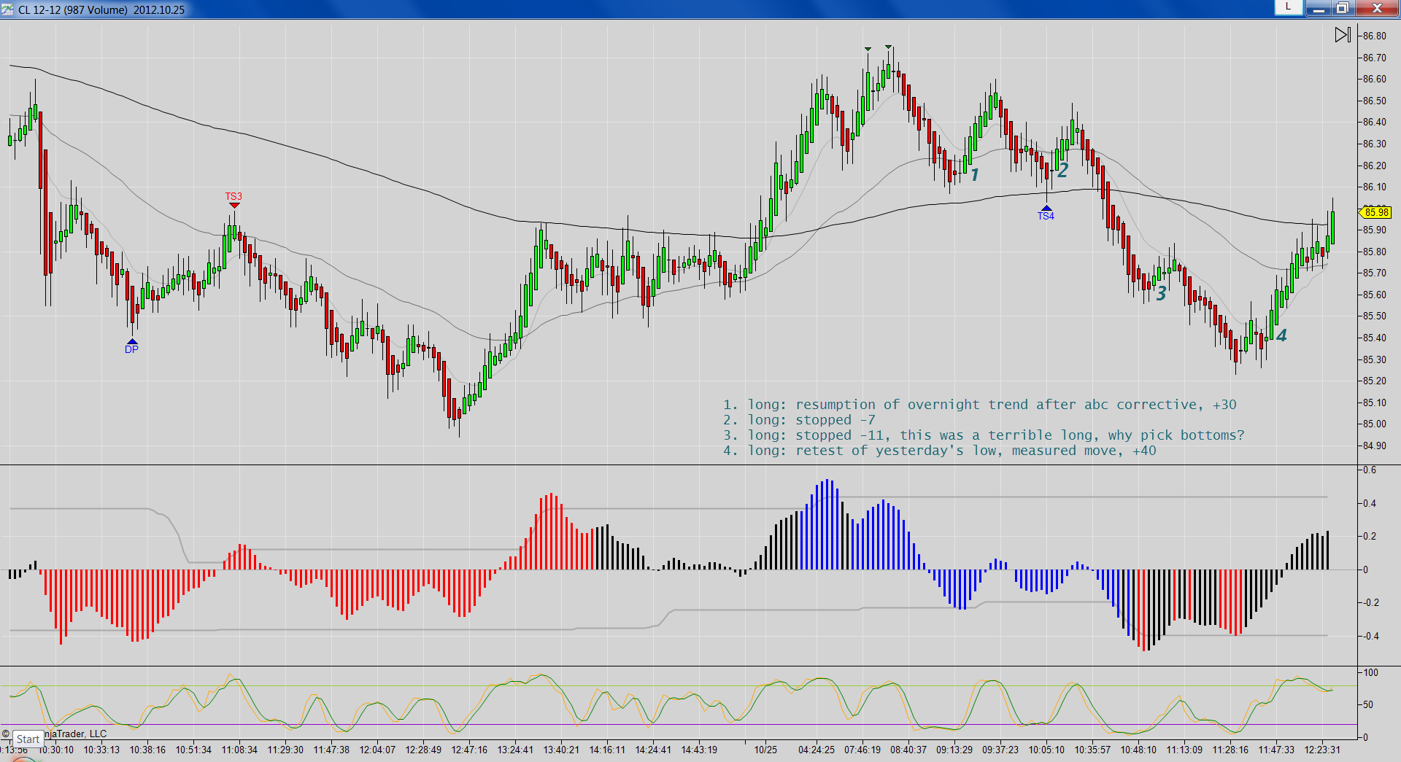Click note '2. long: stopped -7'
The image size is (1401, 762).
[x=799, y=419]
